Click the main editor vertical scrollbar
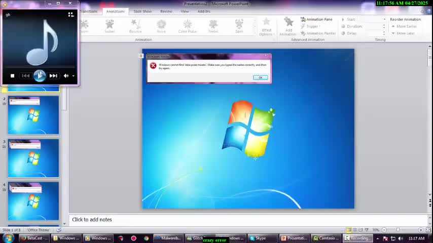The height and width of the screenshot is (243, 433). click(429, 121)
